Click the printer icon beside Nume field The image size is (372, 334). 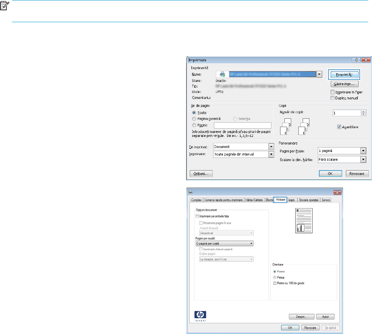(222, 74)
